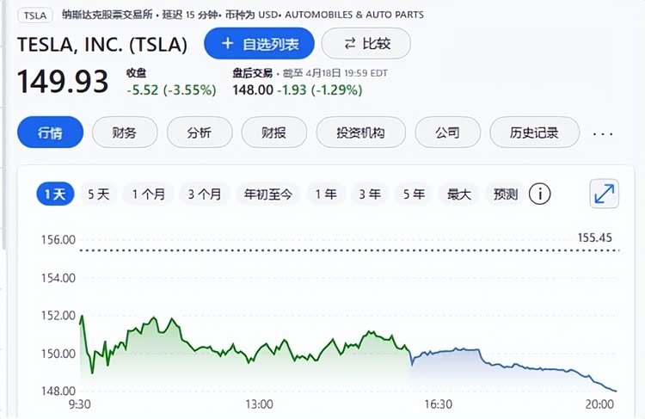Show 年初至今 year-to-date range

[269, 194]
